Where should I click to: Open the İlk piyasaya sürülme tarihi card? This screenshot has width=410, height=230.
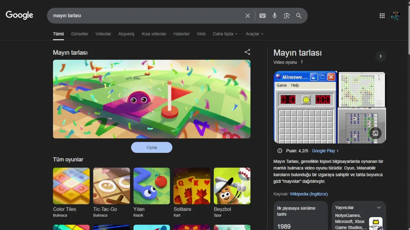pyautogui.click(x=300, y=216)
